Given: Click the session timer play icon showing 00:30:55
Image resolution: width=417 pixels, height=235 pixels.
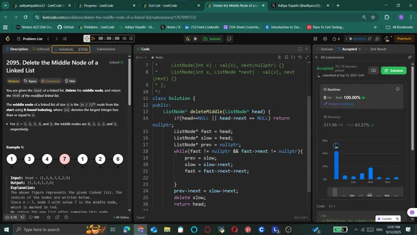Looking at the screenshot, I should 351,39.
